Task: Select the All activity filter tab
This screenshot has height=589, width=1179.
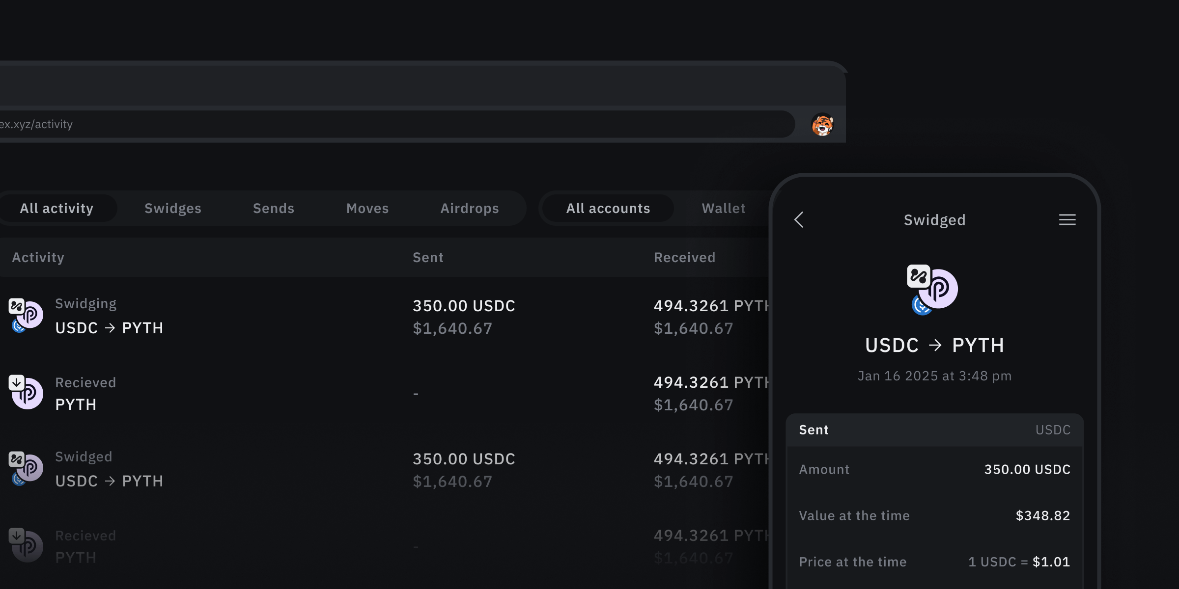Action: 56,209
